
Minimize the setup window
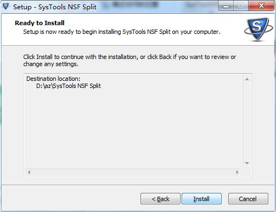tap(226, 7)
